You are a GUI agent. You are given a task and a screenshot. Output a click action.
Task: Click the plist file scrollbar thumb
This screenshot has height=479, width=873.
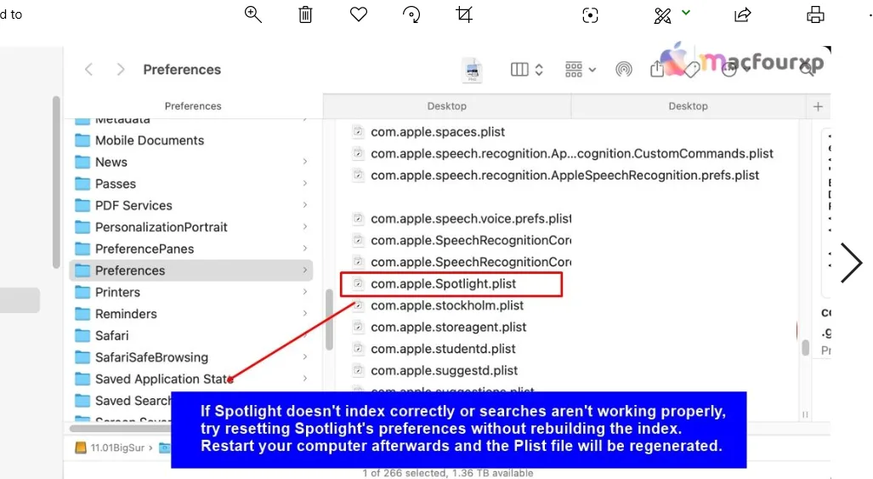point(805,348)
